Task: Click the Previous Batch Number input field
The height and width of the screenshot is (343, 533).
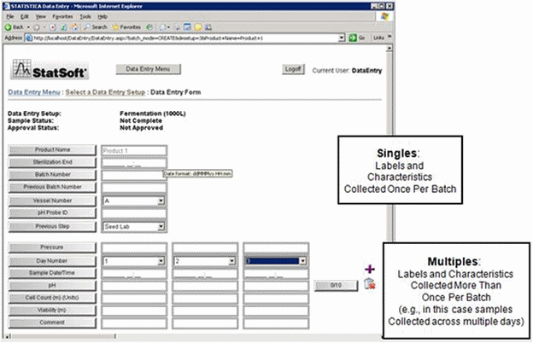Action: click(134, 188)
